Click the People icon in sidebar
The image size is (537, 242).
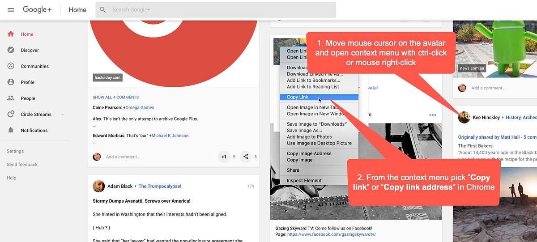click(11, 98)
